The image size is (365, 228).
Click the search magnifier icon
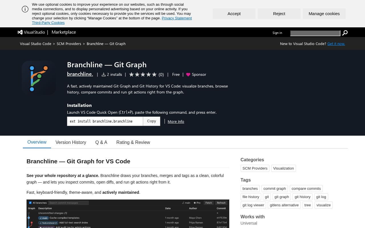coord(345,33)
